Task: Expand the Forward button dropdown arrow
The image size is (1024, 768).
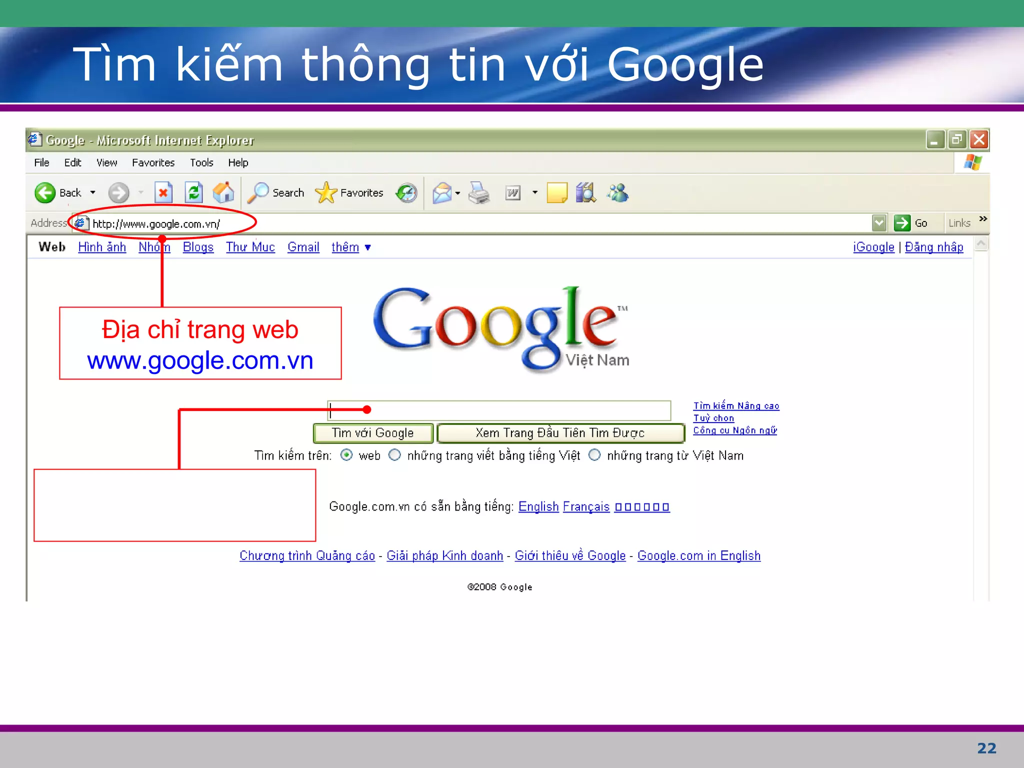Action: tap(141, 192)
